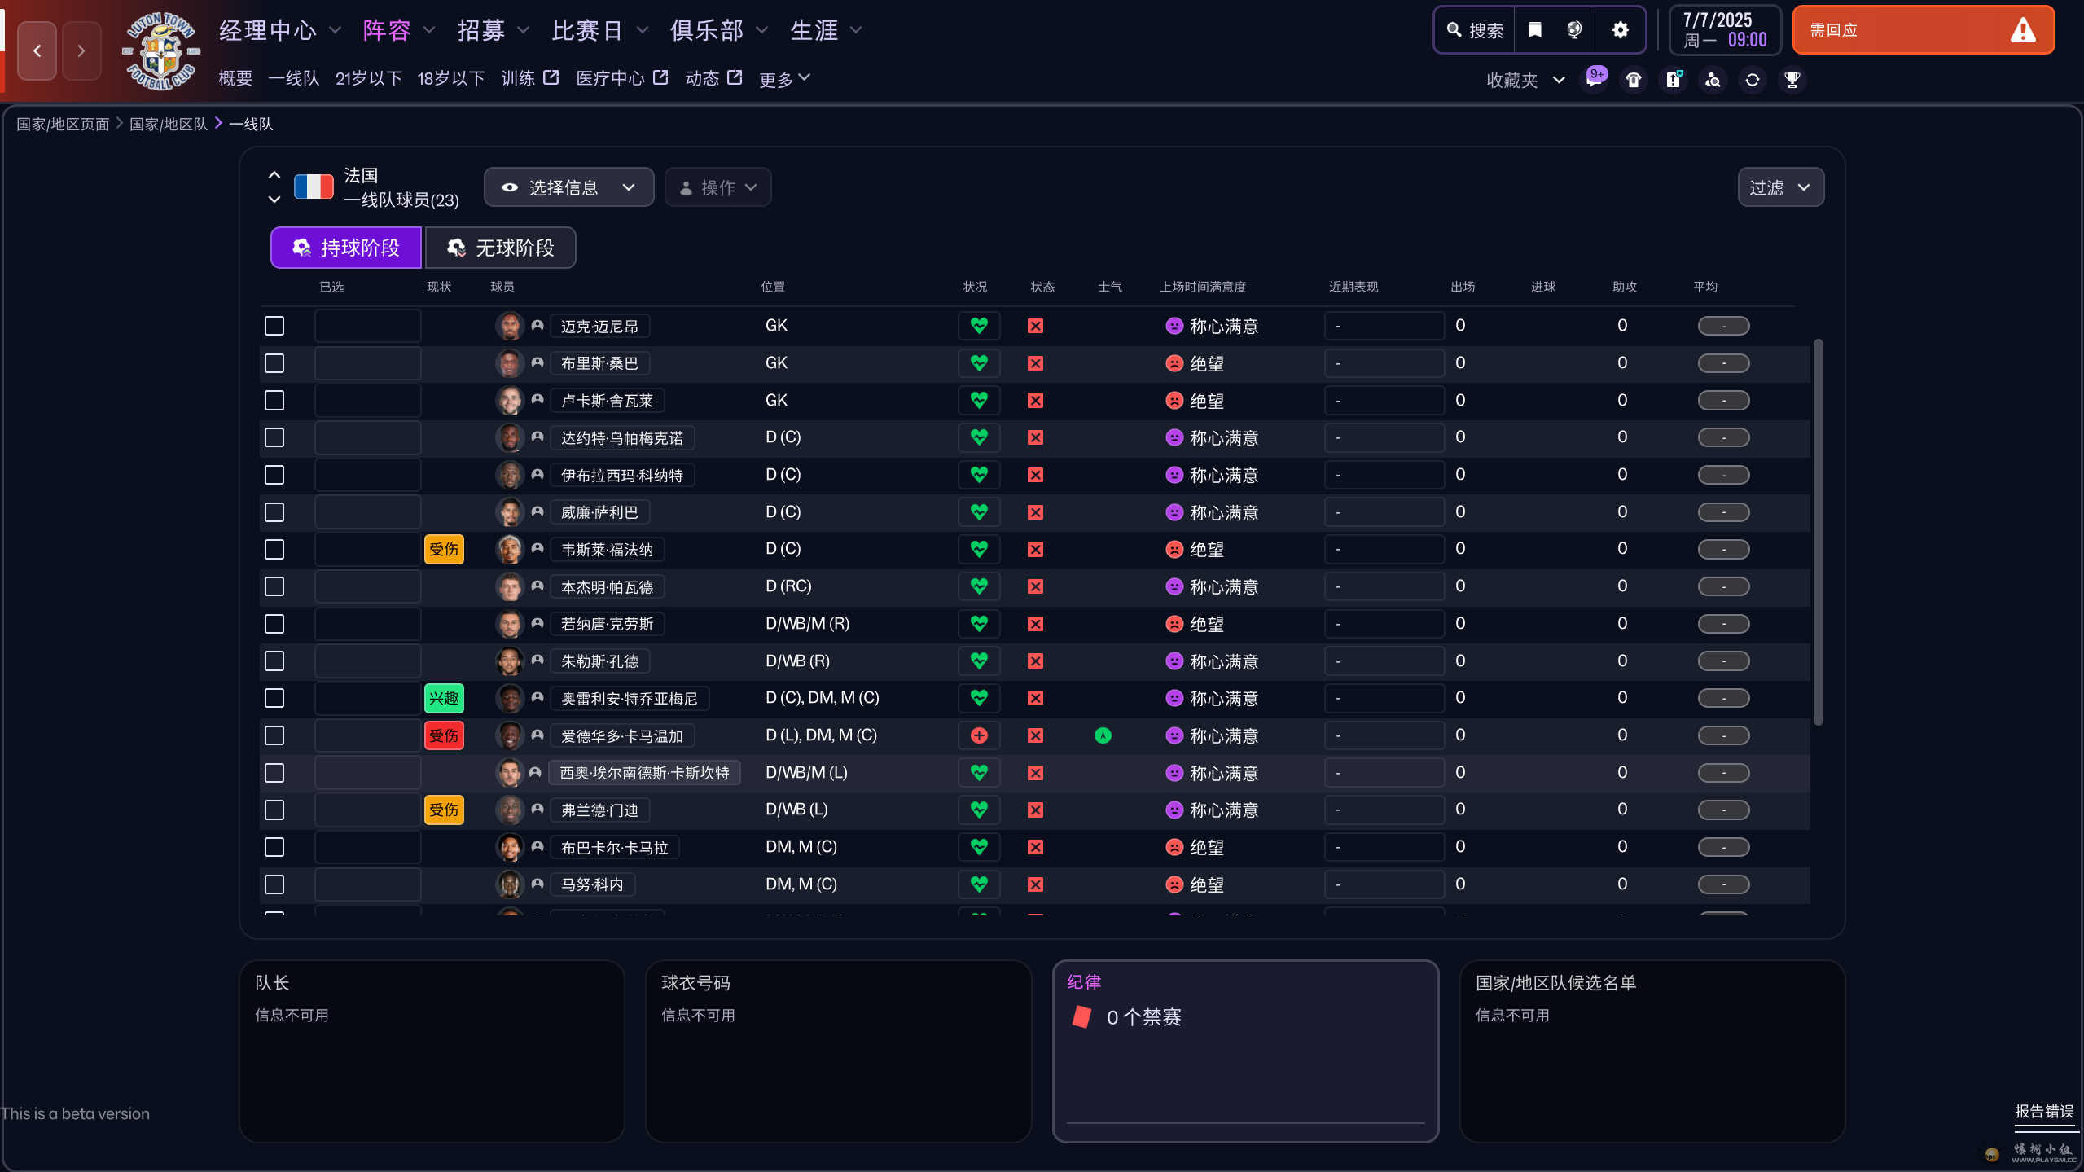Tick the checkbox for 迈克·迈尼昂
Screen dimensions: 2084x1172
(x=274, y=326)
